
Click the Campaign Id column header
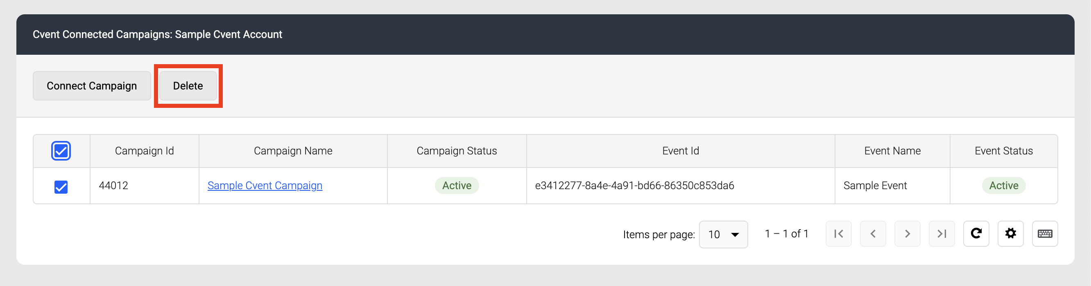point(145,151)
